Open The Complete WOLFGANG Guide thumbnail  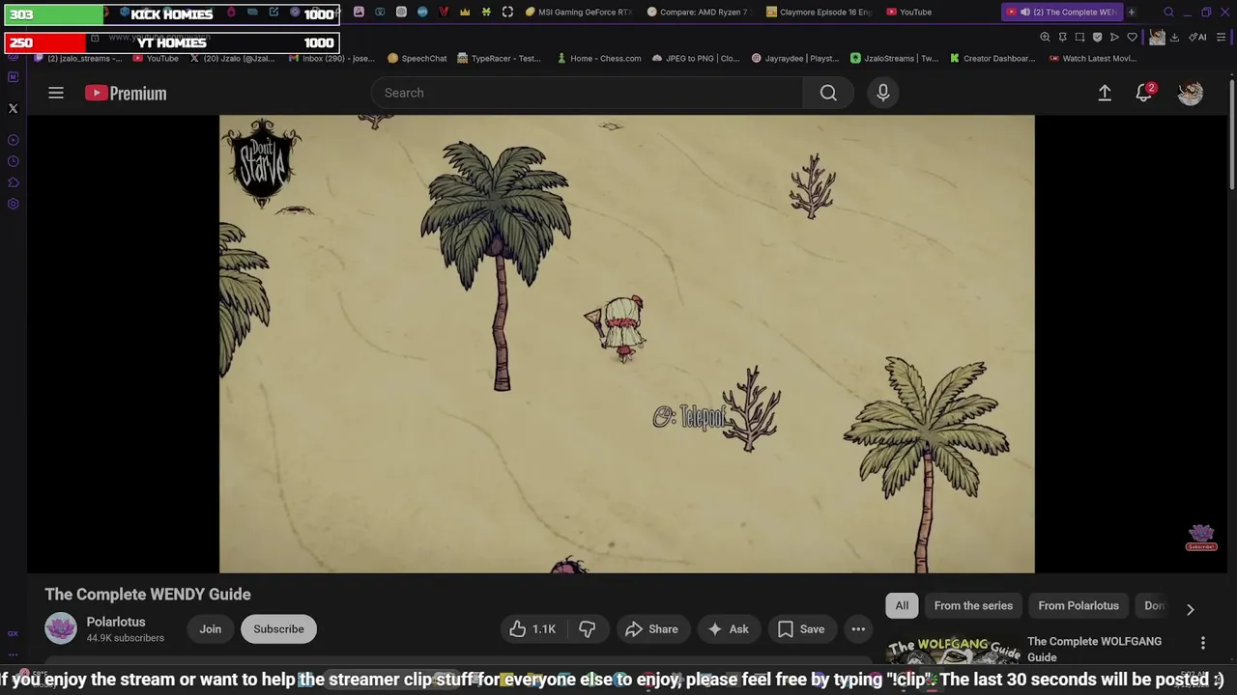point(953,651)
